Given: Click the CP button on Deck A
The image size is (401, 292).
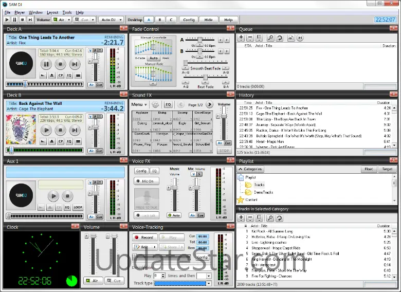Looking at the screenshot, I should pos(61,76).
